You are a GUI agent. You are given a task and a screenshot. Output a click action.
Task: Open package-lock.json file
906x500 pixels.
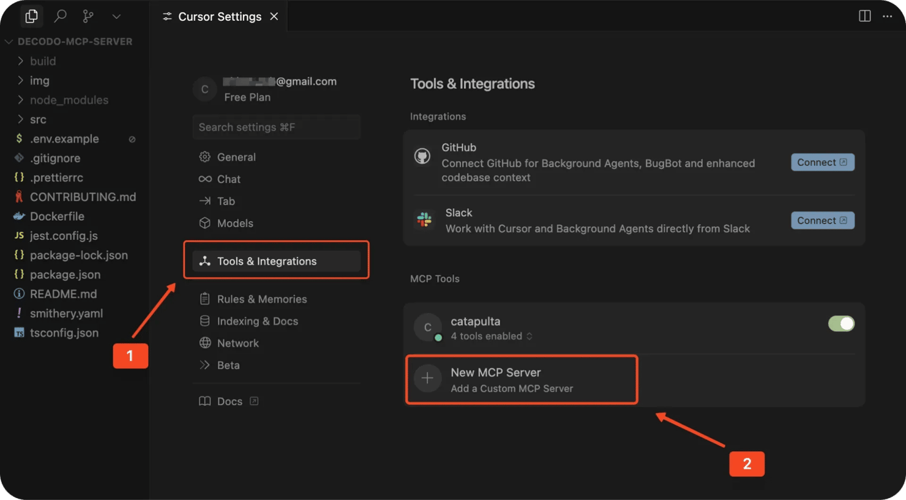point(78,255)
